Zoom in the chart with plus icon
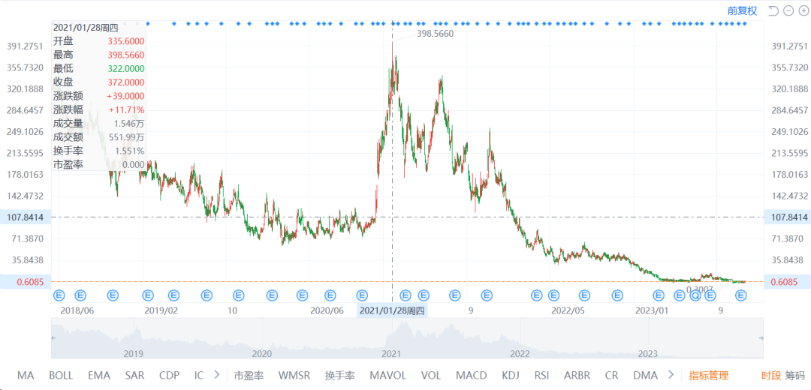The height and width of the screenshot is (390, 811). (x=802, y=10)
